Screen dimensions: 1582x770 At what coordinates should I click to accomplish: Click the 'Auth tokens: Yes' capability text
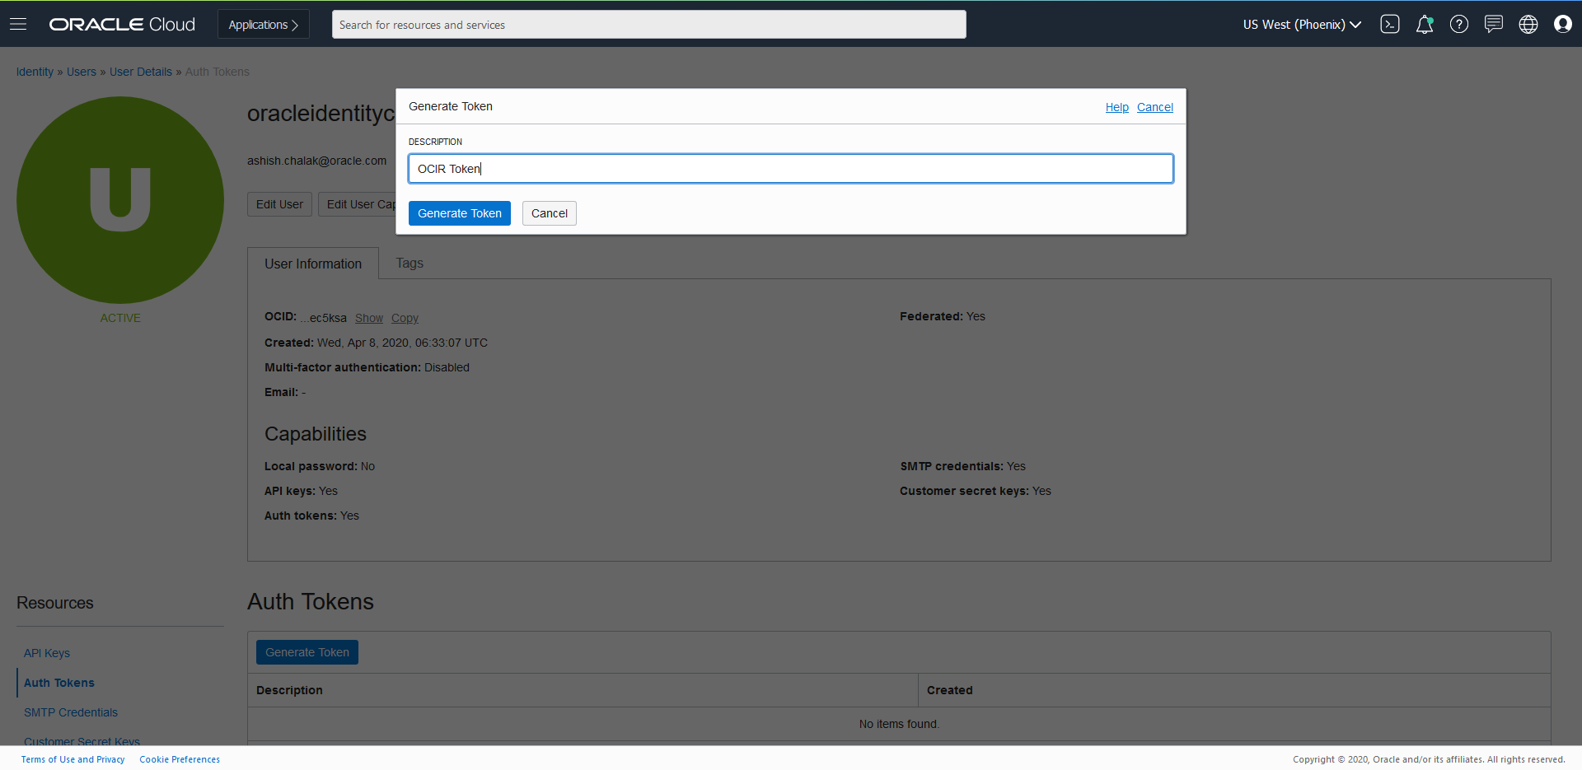pyautogui.click(x=311, y=516)
